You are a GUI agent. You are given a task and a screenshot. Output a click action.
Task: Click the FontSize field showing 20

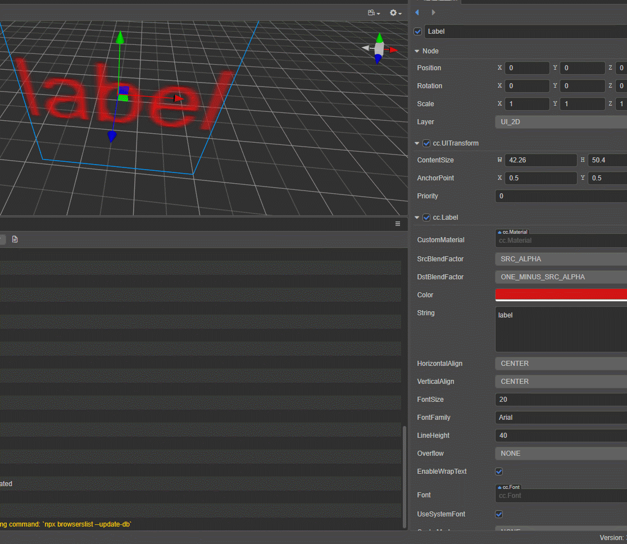(561, 400)
